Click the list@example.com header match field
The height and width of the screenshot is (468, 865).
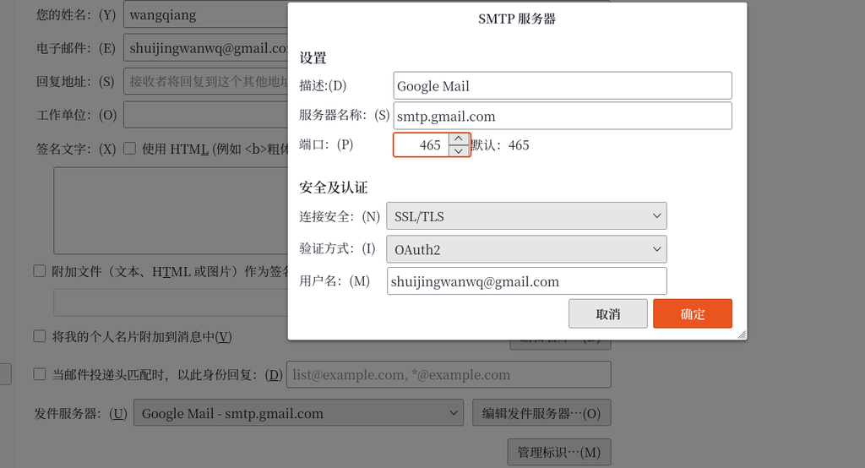point(449,374)
